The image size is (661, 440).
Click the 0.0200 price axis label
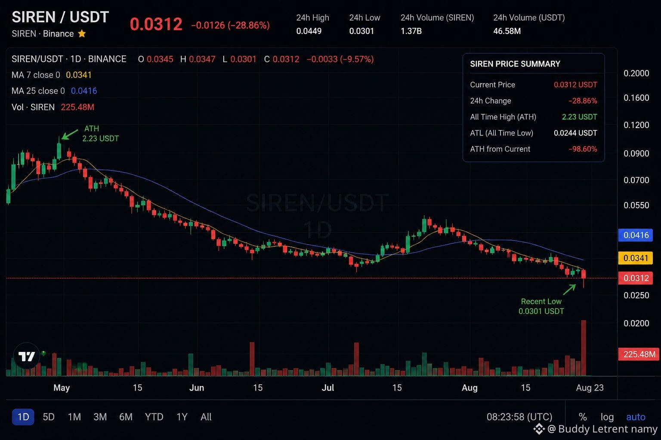point(636,323)
